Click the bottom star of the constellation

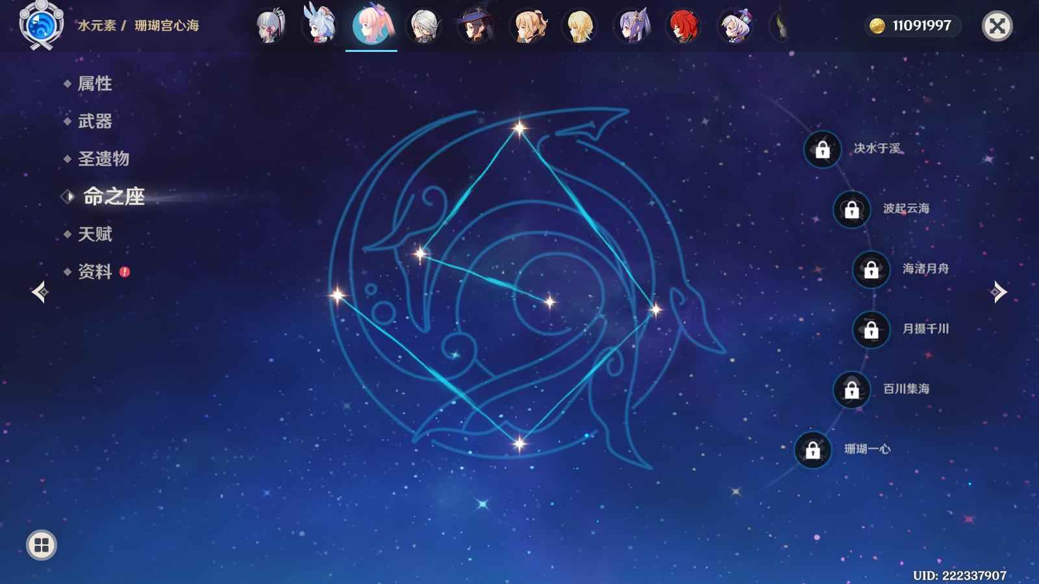[x=519, y=444]
